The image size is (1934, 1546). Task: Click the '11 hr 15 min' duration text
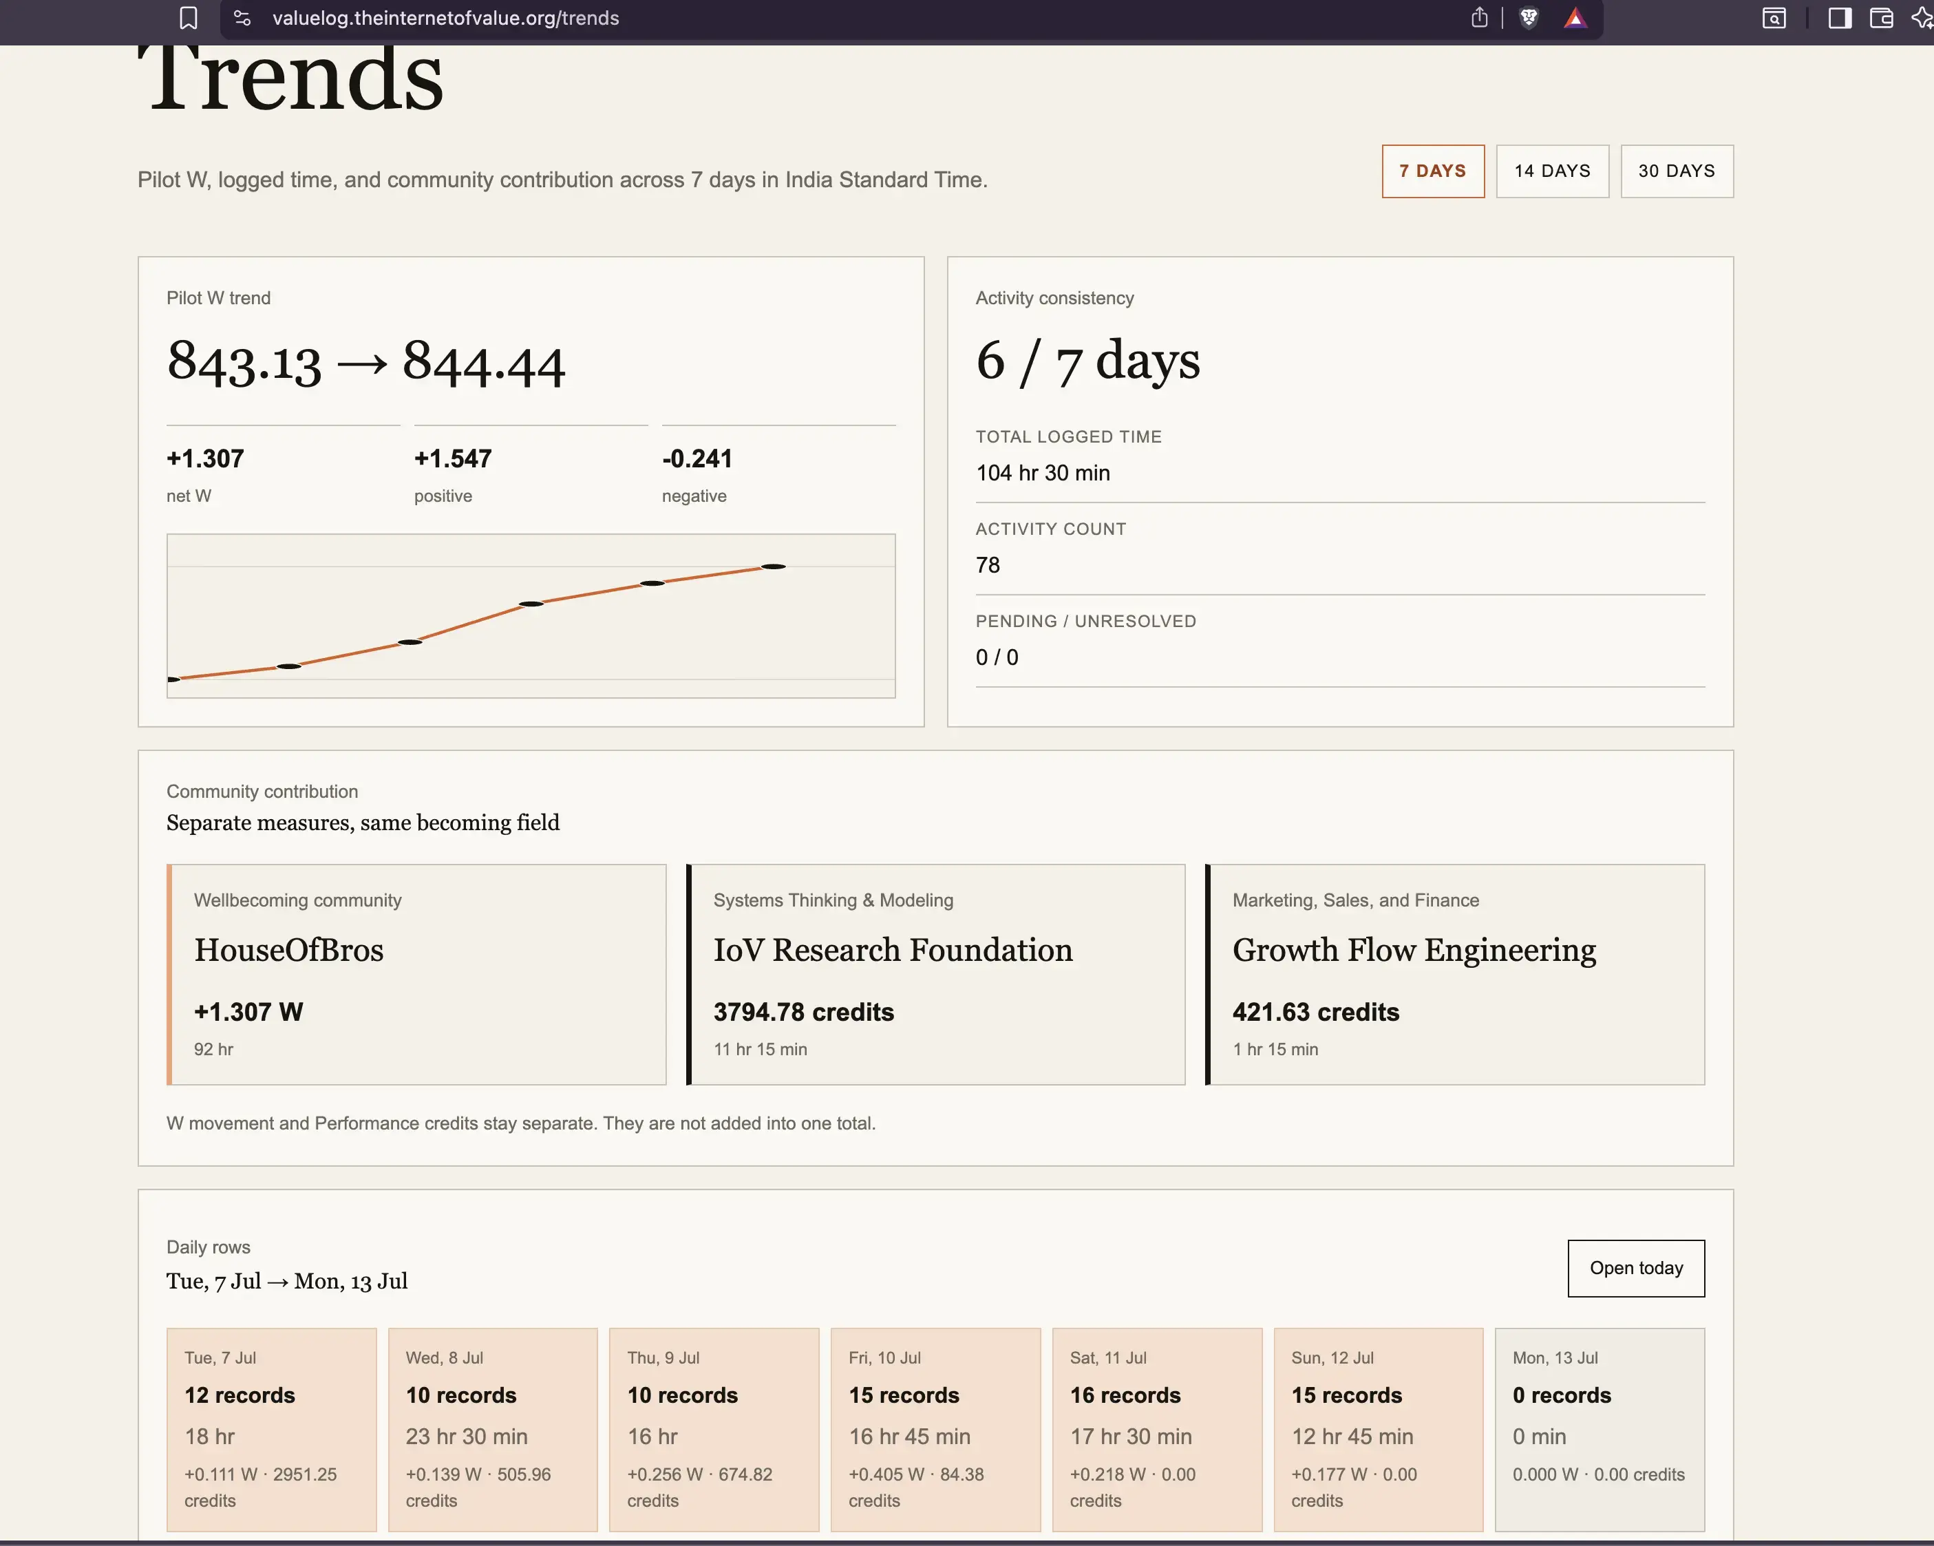[760, 1049]
